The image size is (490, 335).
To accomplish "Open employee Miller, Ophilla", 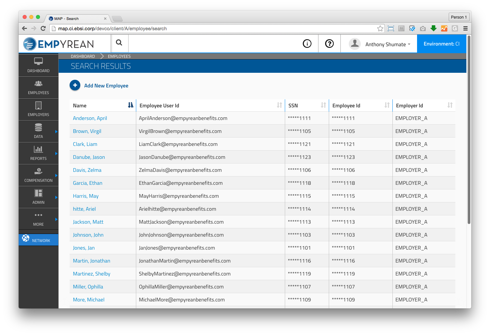I will coord(88,286).
